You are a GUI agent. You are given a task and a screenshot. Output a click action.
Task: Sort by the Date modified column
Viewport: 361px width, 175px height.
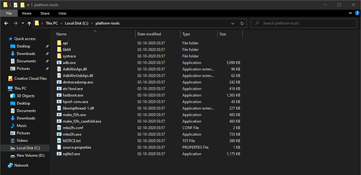(149, 34)
